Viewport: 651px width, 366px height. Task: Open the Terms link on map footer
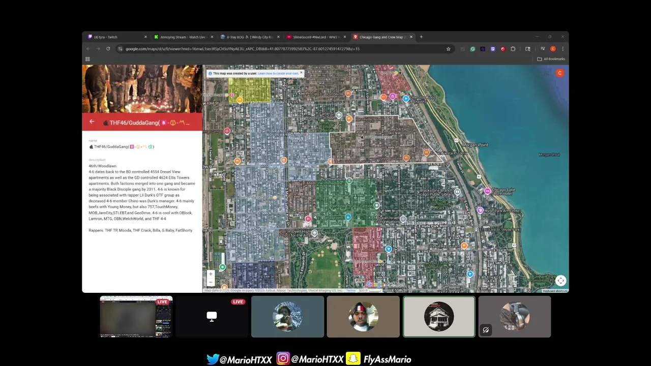pyautogui.click(x=351, y=291)
